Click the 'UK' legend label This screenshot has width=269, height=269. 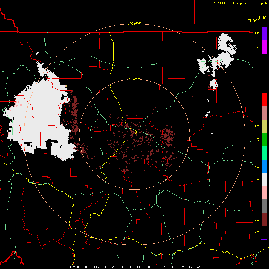[x=256, y=47]
